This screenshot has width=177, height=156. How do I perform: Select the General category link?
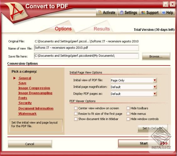[25, 78]
